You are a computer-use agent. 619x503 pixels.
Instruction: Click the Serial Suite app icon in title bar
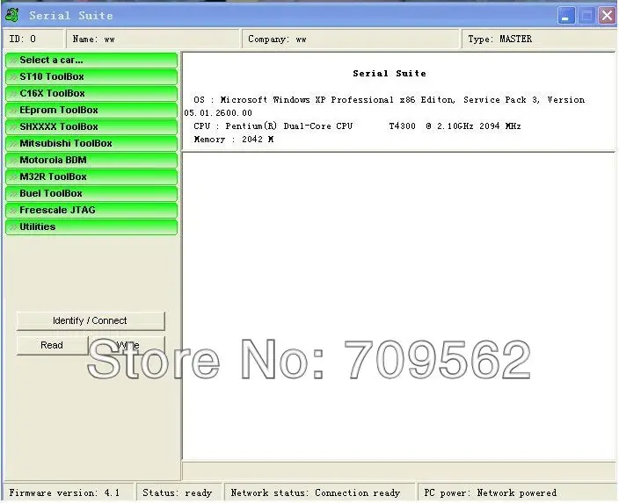click(12, 16)
